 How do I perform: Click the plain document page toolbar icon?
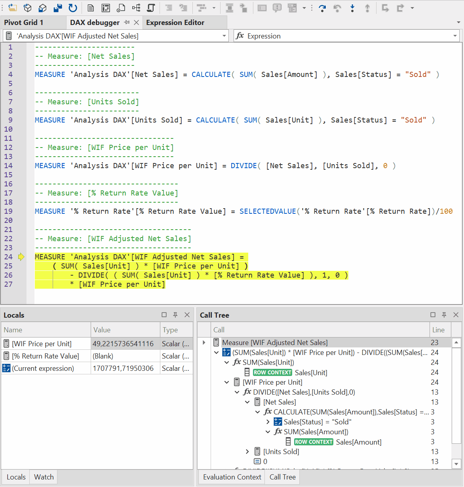click(91, 8)
